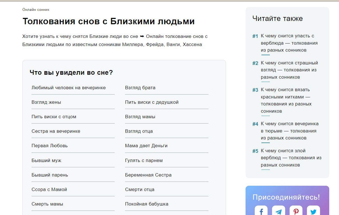Open the Ссора с Мамой link

(x=49, y=189)
